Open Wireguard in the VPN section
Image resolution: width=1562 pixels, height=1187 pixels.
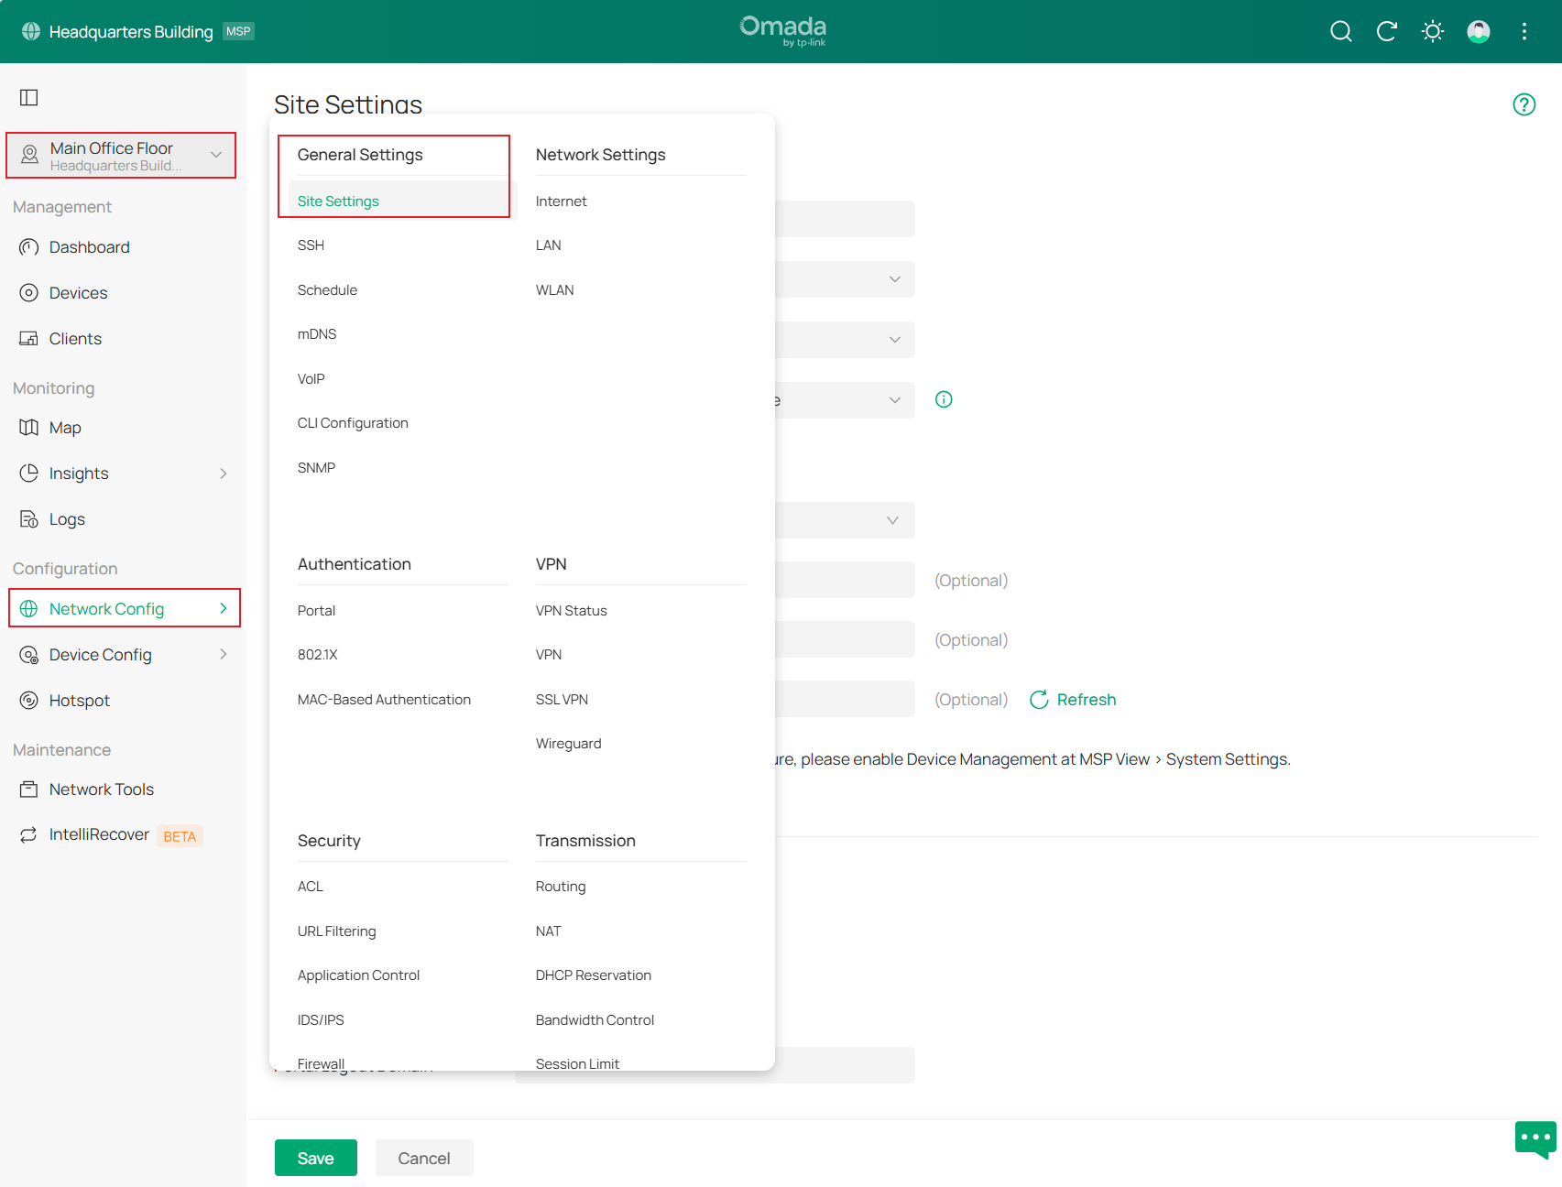568,743
